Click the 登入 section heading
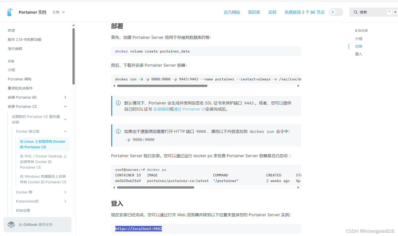This screenshot has height=236, width=398. [117, 204]
